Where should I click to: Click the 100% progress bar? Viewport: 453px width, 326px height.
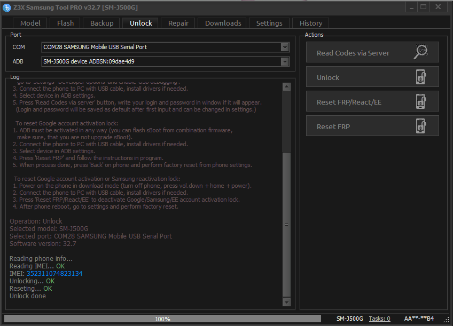click(162, 319)
